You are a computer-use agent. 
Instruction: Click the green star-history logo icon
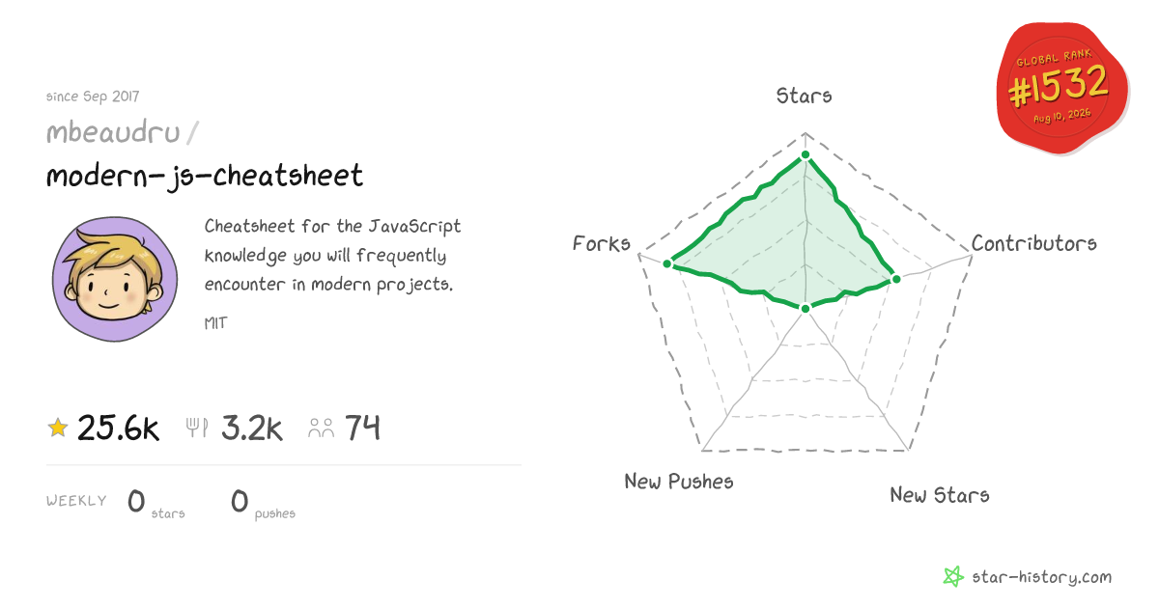click(953, 577)
